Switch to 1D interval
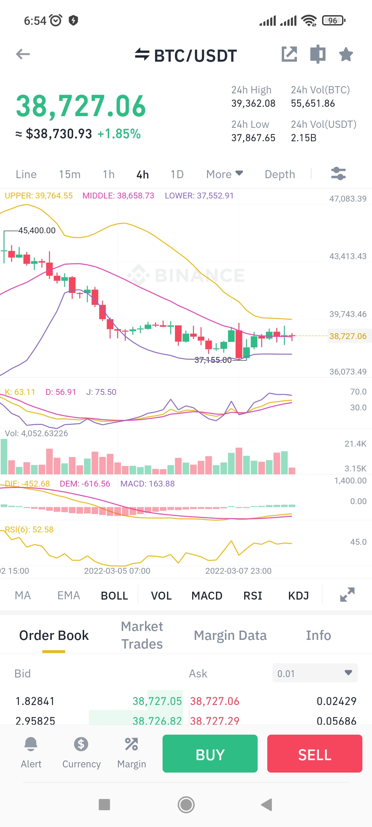 coord(177,174)
